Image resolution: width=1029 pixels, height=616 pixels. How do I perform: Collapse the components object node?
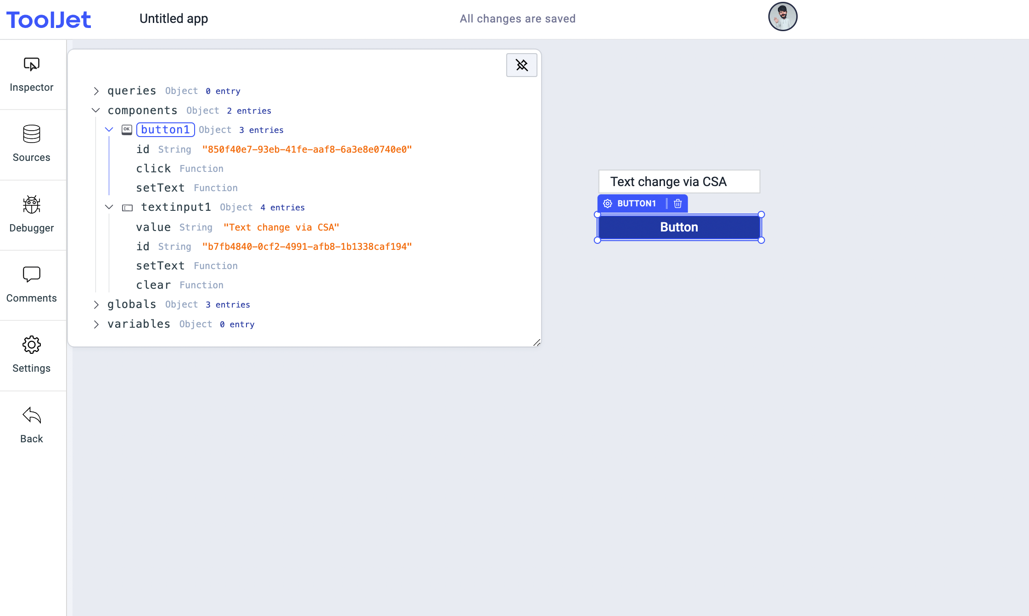tap(96, 110)
